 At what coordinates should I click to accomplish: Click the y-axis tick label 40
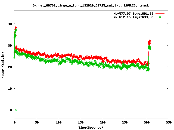(x=10, y=24)
